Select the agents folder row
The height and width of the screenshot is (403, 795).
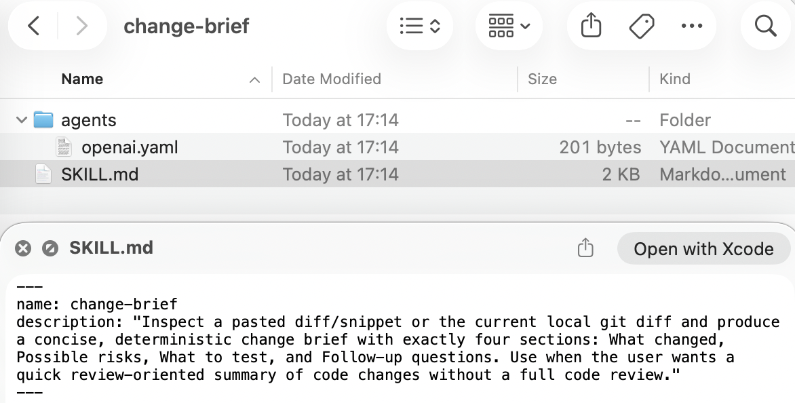pos(89,120)
